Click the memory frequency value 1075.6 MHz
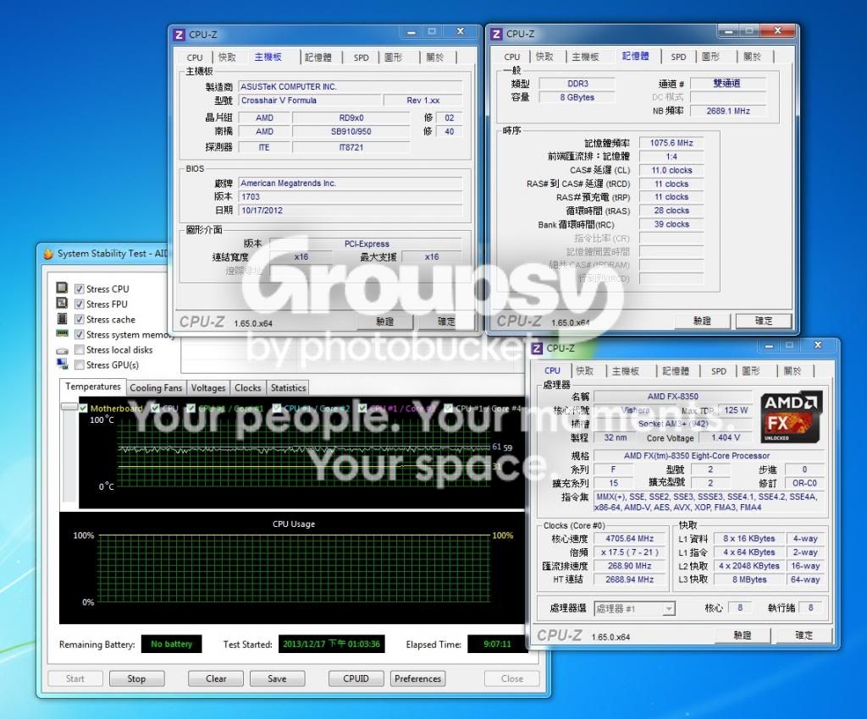 coord(671,143)
